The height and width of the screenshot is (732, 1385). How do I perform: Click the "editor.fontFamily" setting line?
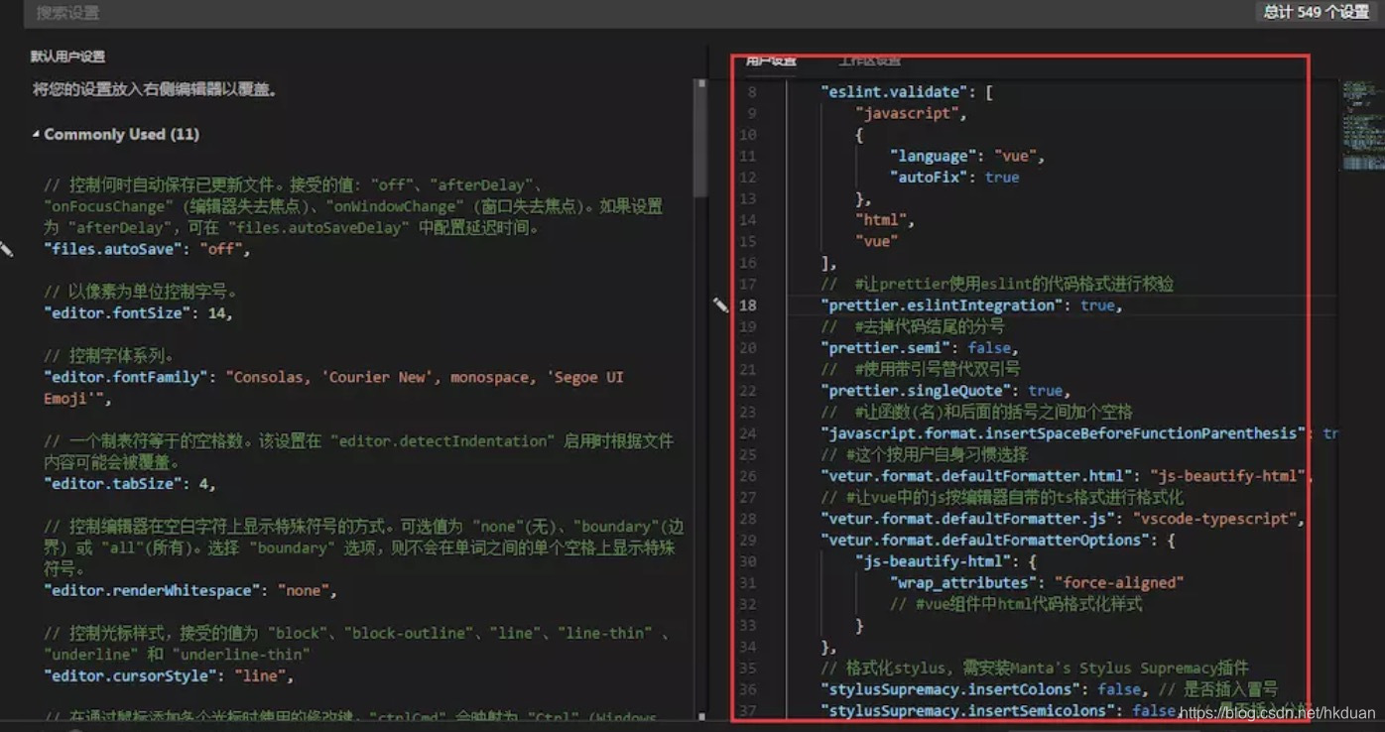pyautogui.click(x=333, y=388)
